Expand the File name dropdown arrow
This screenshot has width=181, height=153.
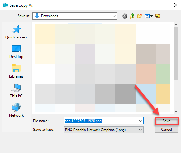(141, 121)
